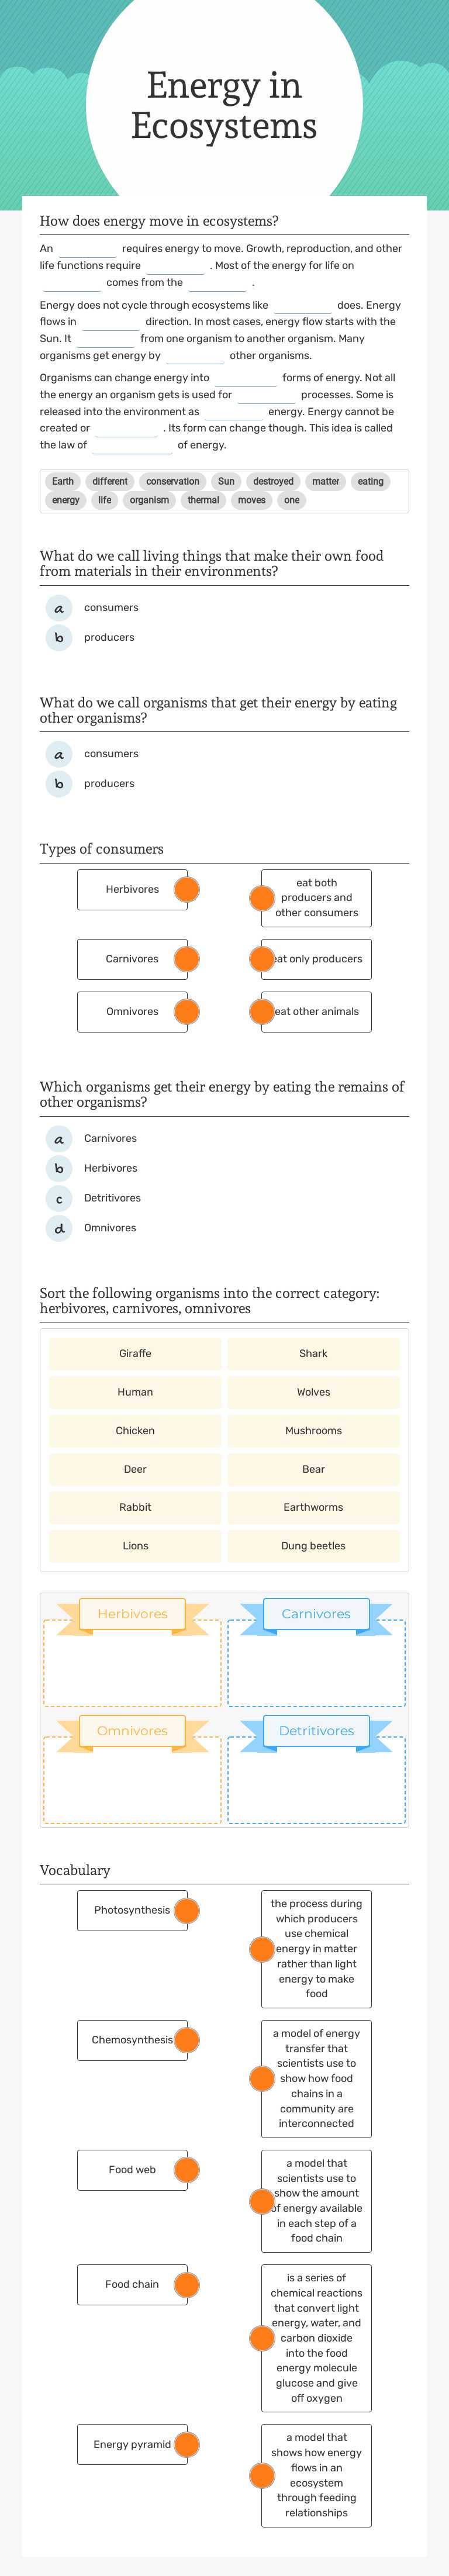Click the first fill-in blank field
Viewport: 449px width, 2576px height.
(88, 248)
